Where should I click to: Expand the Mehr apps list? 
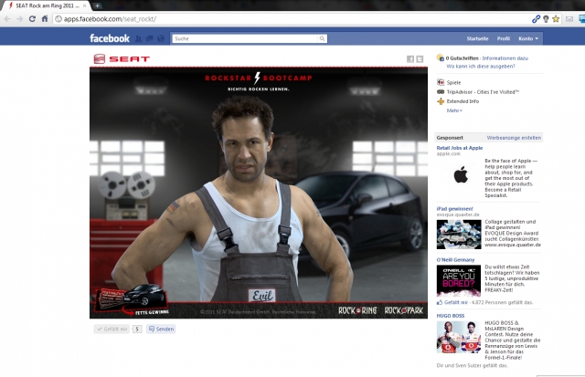454,110
